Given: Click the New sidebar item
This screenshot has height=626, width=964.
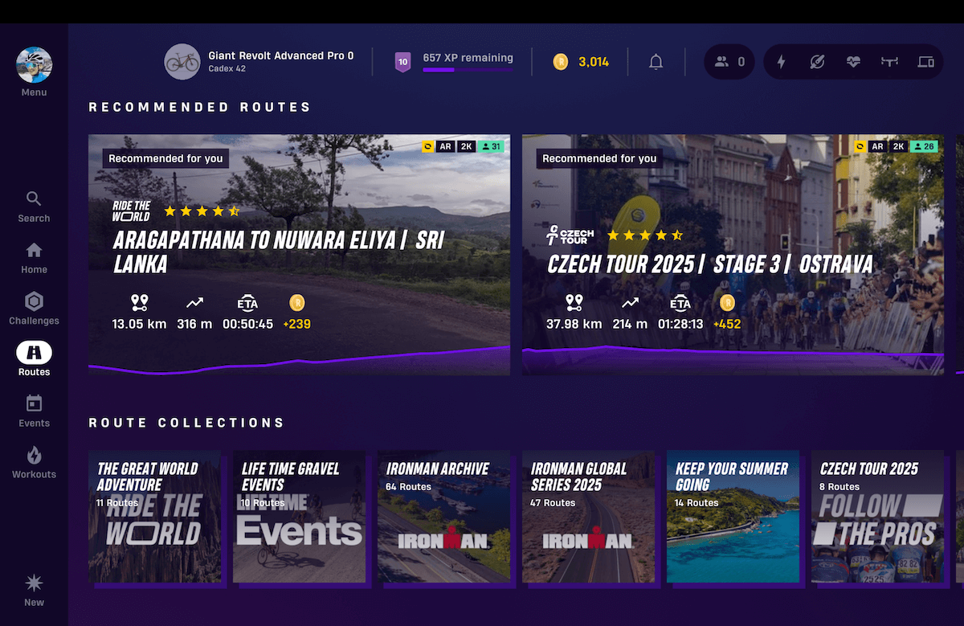Looking at the screenshot, I should (x=34, y=591).
